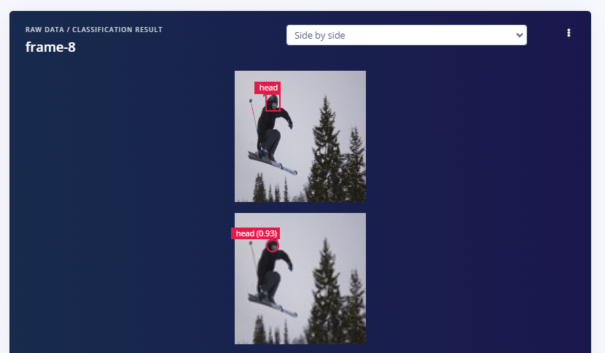Select the 'head (0.93)' prediction label
The image size is (605, 353).
[255, 233]
